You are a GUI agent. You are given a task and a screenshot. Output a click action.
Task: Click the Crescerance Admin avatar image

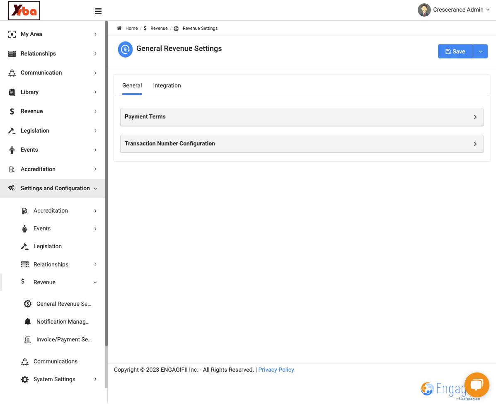[x=424, y=10]
